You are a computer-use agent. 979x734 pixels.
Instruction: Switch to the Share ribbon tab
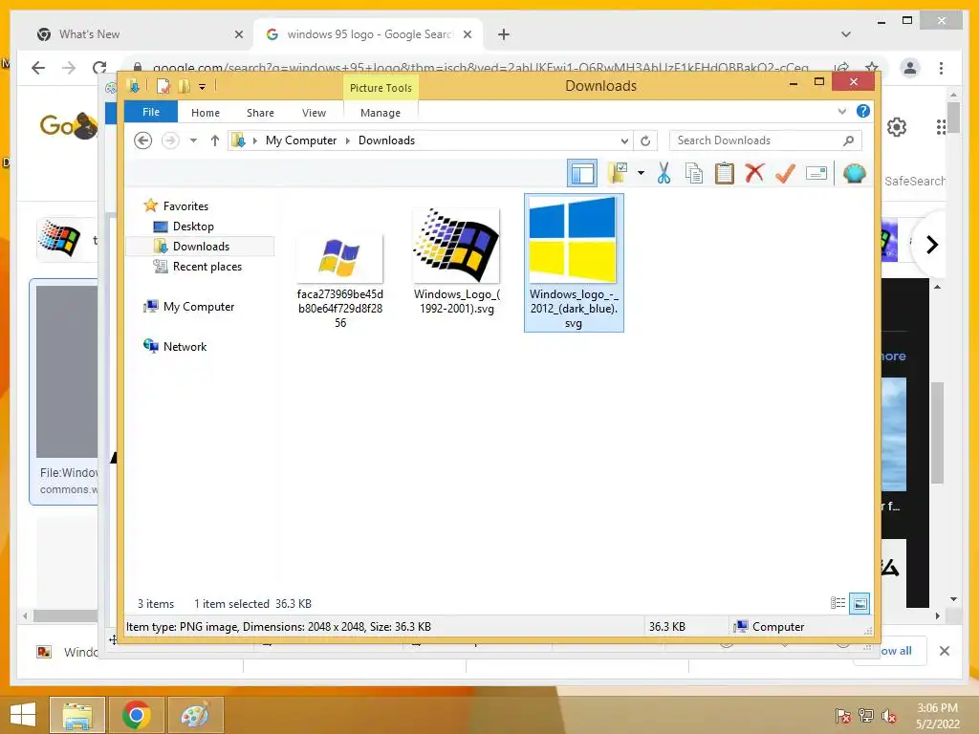pos(260,113)
